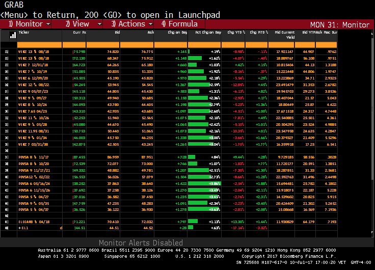Viewport: 375px width, 270px height.
Task: Select the PDVSA 6 11/15/26 ticker
Action: (34, 191)
